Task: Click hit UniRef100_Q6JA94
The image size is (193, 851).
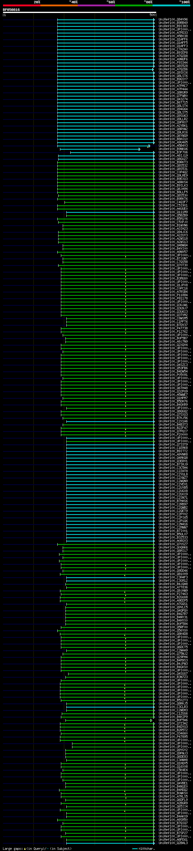Action: pos(173,189)
